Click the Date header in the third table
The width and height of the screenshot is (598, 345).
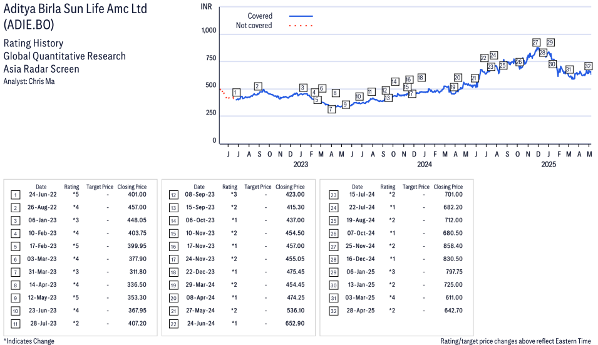358,187
